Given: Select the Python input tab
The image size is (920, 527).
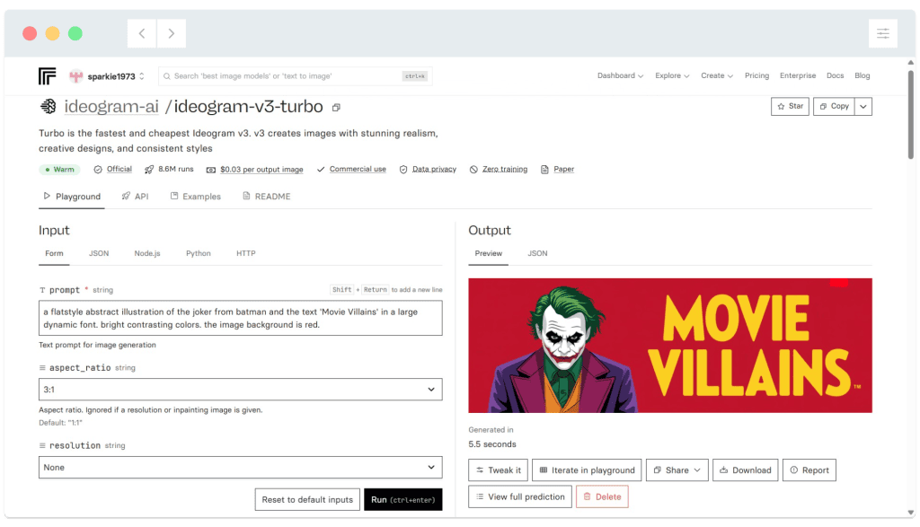Looking at the screenshot, I should pyautogui.click(x=199, y=253).
